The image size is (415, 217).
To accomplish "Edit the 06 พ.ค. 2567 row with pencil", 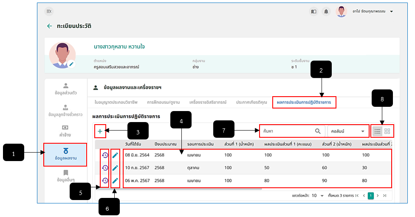I will pyautogui.click(x=115, y=181).
